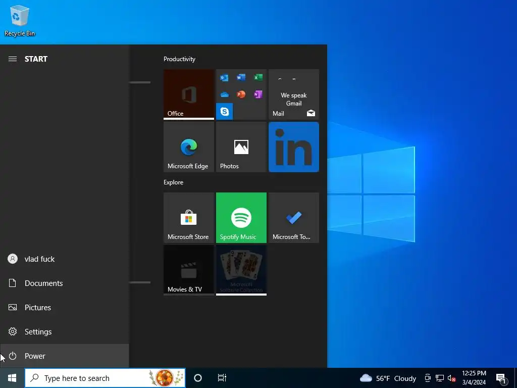Select the Recycle Bin desktop icon

(20, 20)
